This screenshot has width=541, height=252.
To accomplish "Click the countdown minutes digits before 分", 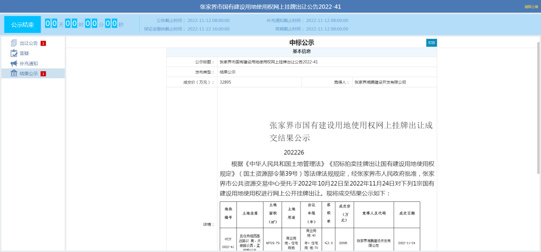I will click(x=92, y=24).
